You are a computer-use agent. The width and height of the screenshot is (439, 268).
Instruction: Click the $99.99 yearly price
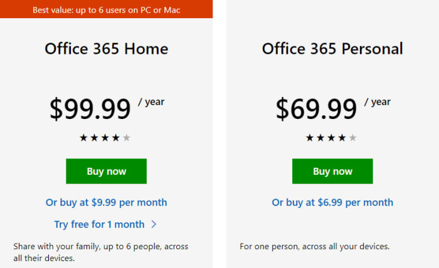90,109
